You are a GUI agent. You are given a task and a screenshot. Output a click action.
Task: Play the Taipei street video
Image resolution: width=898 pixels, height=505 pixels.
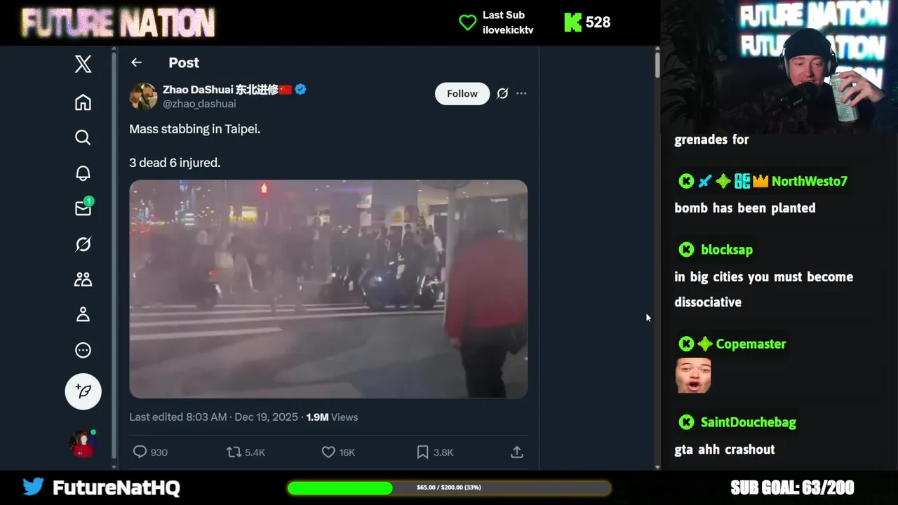pyautogui.click(x=328, y=289)
